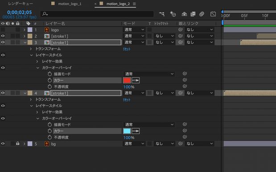Click リセット for layer 3 transform

tap(127, 49)
